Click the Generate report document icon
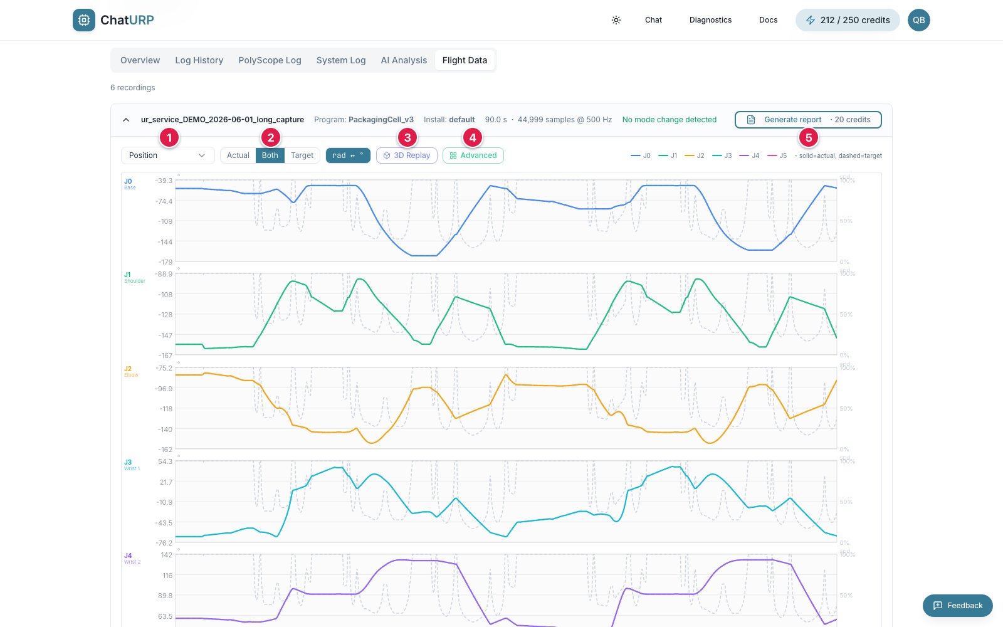The image size is (1003, 627). pyautogui.click(x=751, y=120)
